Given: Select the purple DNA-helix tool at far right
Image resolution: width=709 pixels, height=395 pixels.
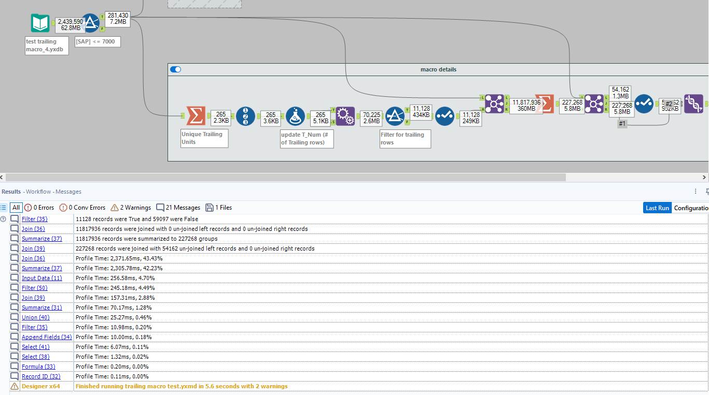Looking at the screenshot, I should [693, 104].
